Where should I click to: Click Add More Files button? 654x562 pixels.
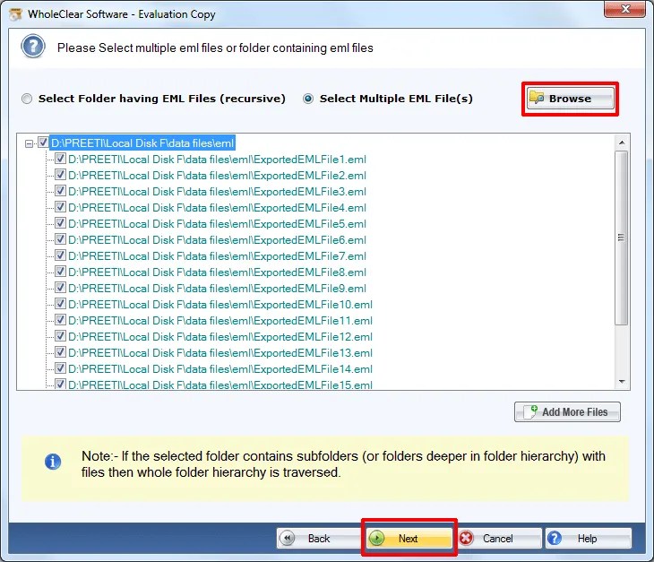pyautogui.click(x=567, y=411)
